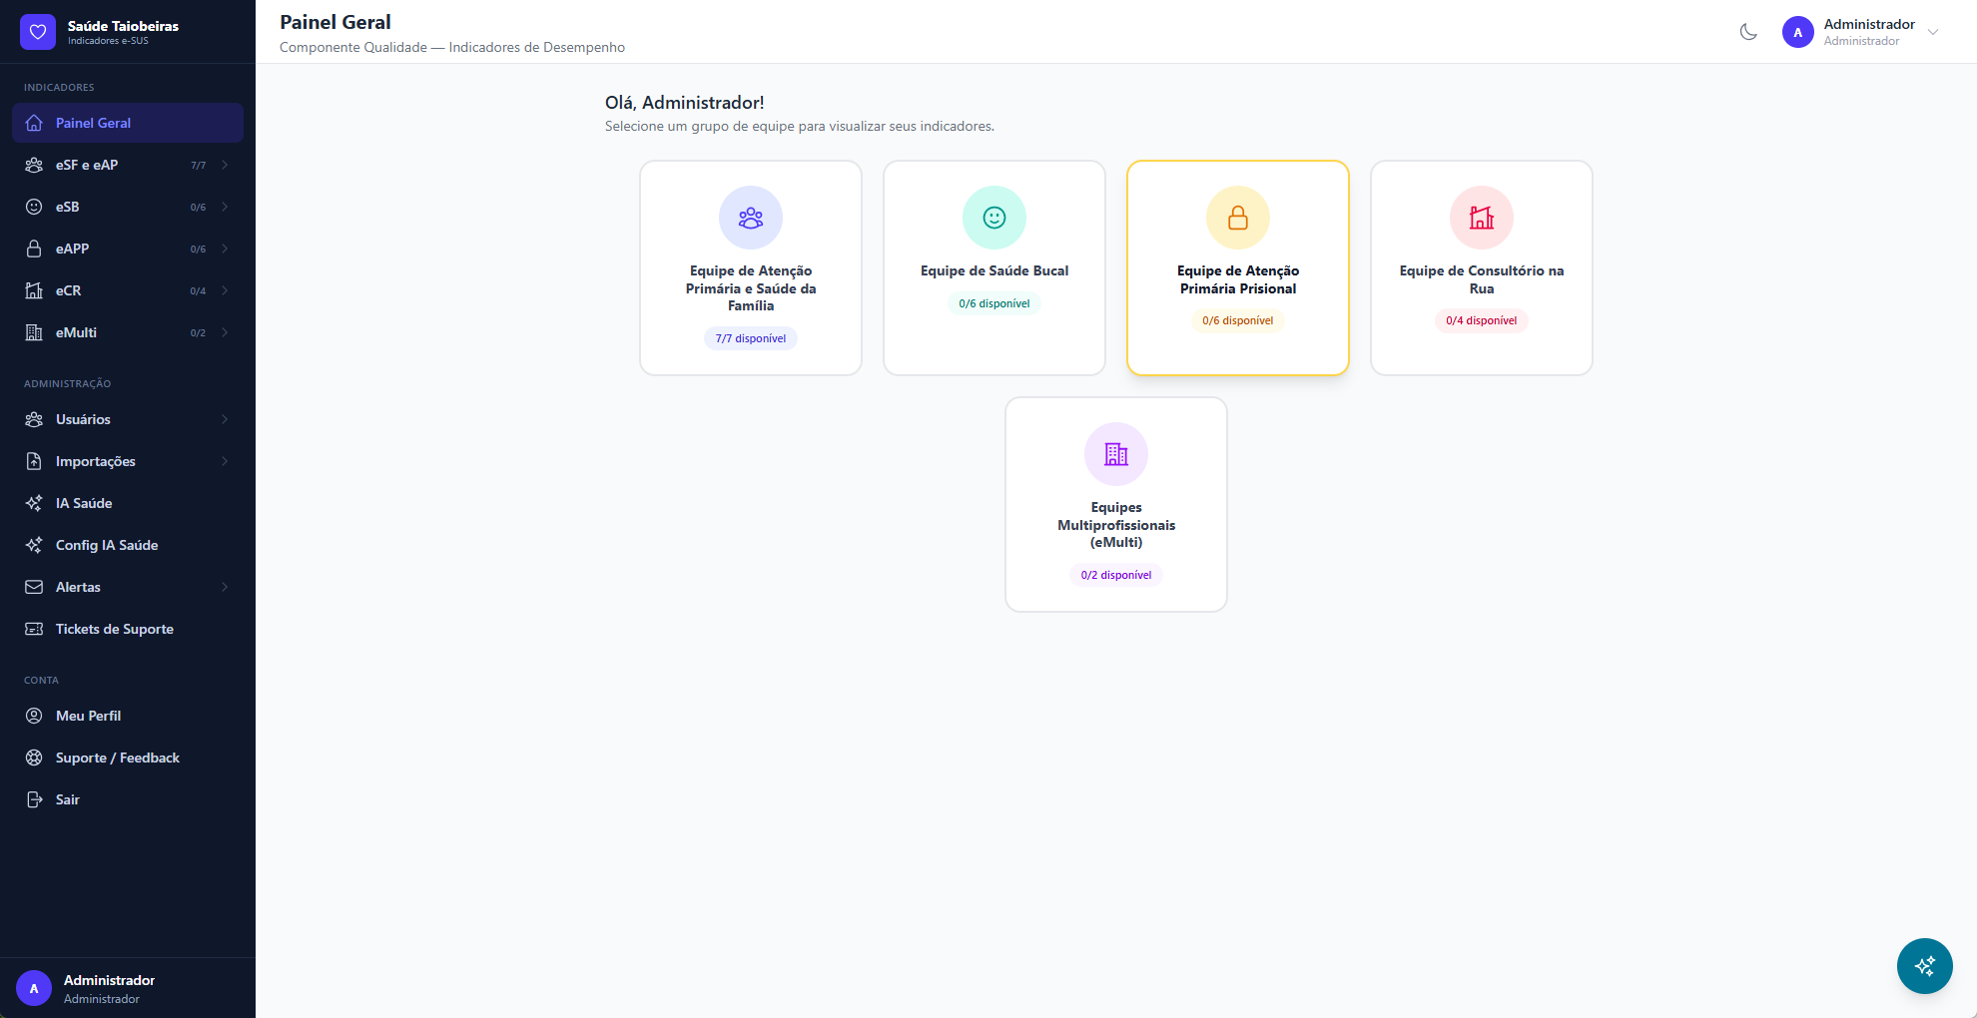Select the eSB smiley sidebar icon
Image resolution: width=1977 pixels, height=1018 pixels.
point(34,207)
